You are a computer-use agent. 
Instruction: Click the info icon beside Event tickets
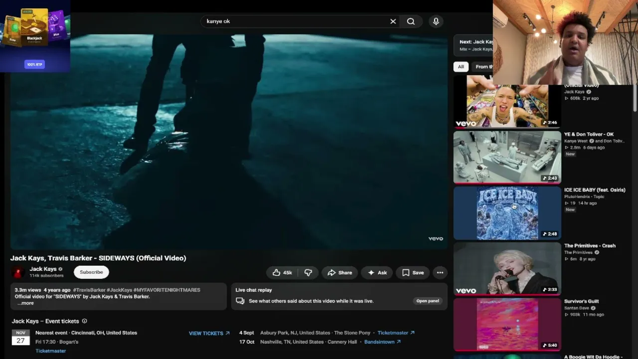click(x=84, y=321)
